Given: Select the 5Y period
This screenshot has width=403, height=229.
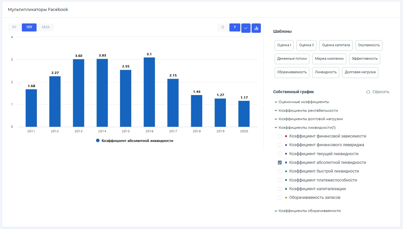Looking at the screenshot, I should (14, 27).
